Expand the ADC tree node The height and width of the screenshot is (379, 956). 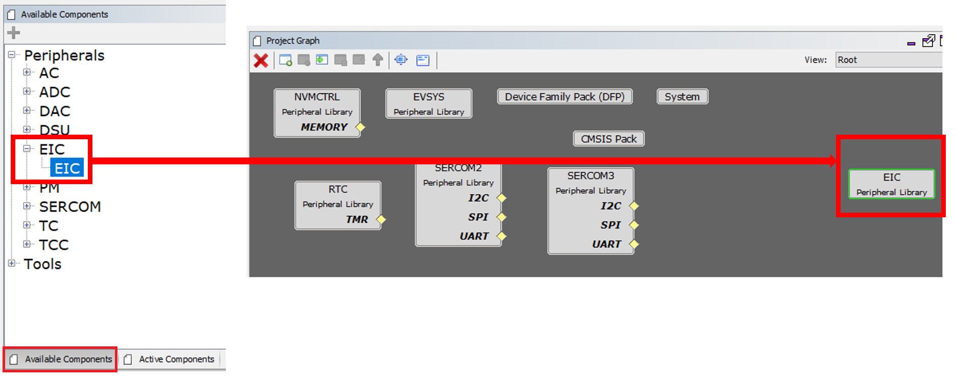pos(27,91)
